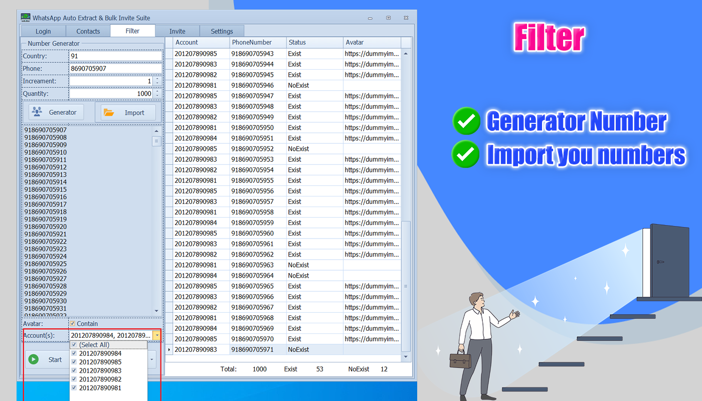Click the Total 1000 summary value
This screenshot has width=702, height=401.
point(260,369)
